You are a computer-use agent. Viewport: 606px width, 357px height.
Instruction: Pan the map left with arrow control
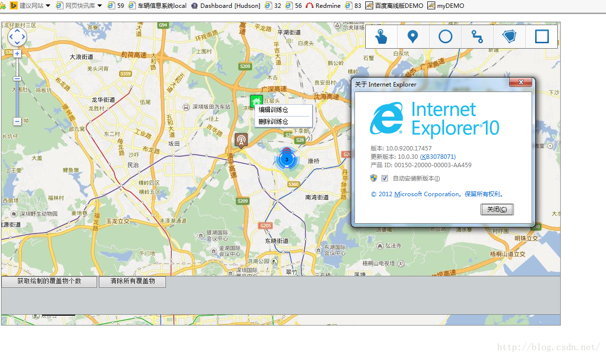11,37
